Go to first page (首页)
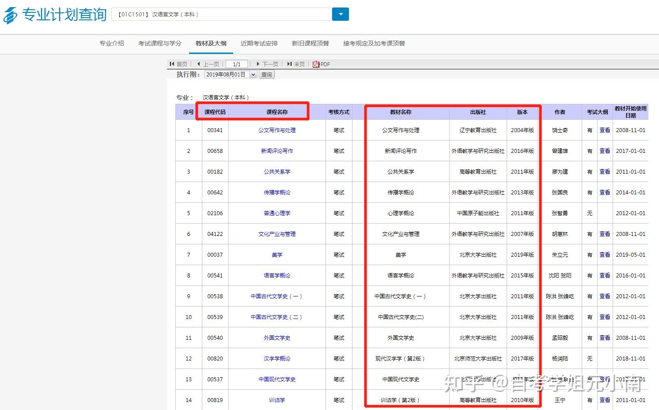Viewport: 659px width, 410px height. point(178,64)
